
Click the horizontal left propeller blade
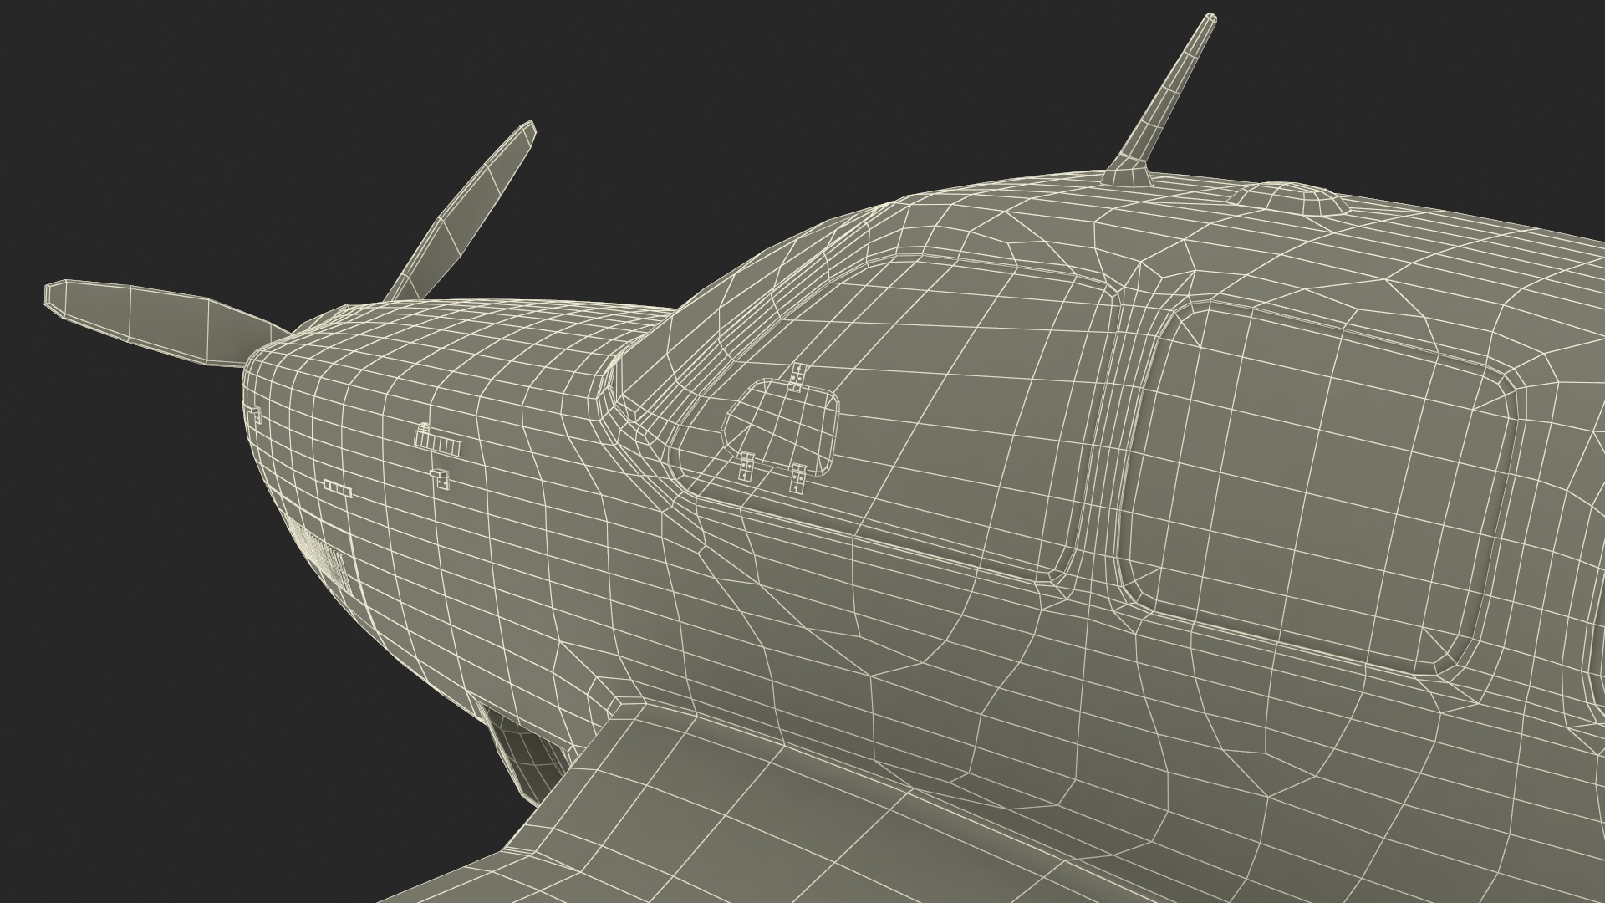159,319
